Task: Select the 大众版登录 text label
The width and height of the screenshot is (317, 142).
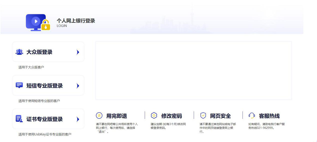Action: (40, 52)
